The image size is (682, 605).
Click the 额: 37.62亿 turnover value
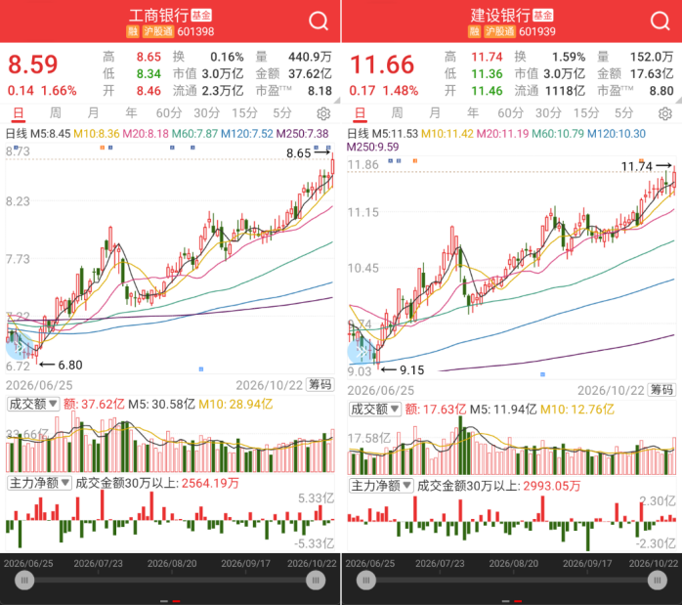coord(94,404)
